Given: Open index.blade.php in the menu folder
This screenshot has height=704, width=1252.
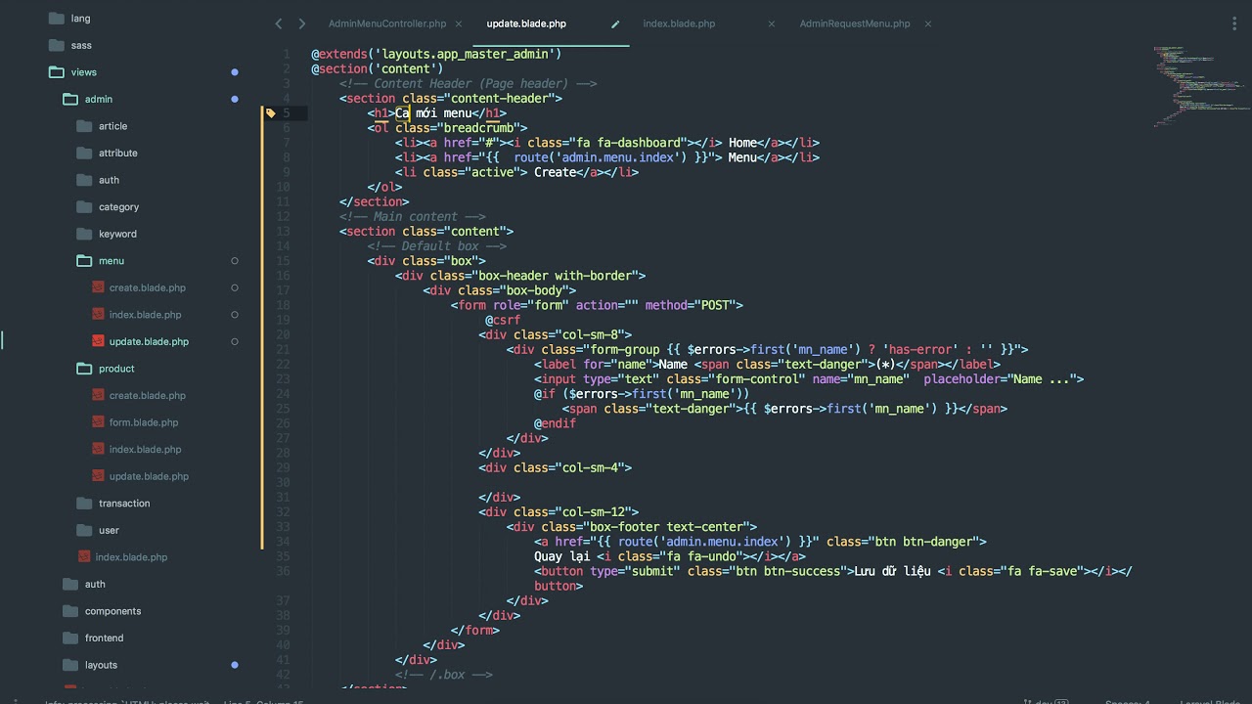Looking at the screenshot, I should point(145,315).
